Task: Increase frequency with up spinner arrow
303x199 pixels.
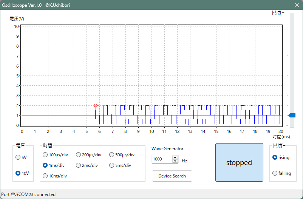Action: 175,157
